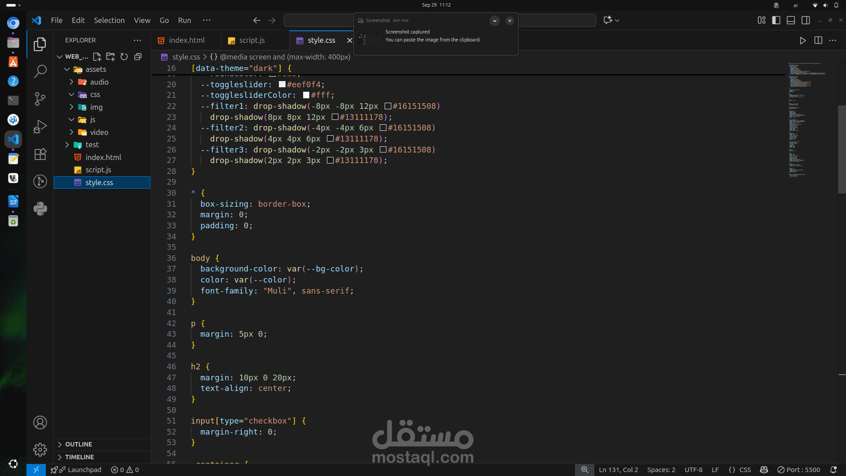Open the Selection menu

[109, 20]
